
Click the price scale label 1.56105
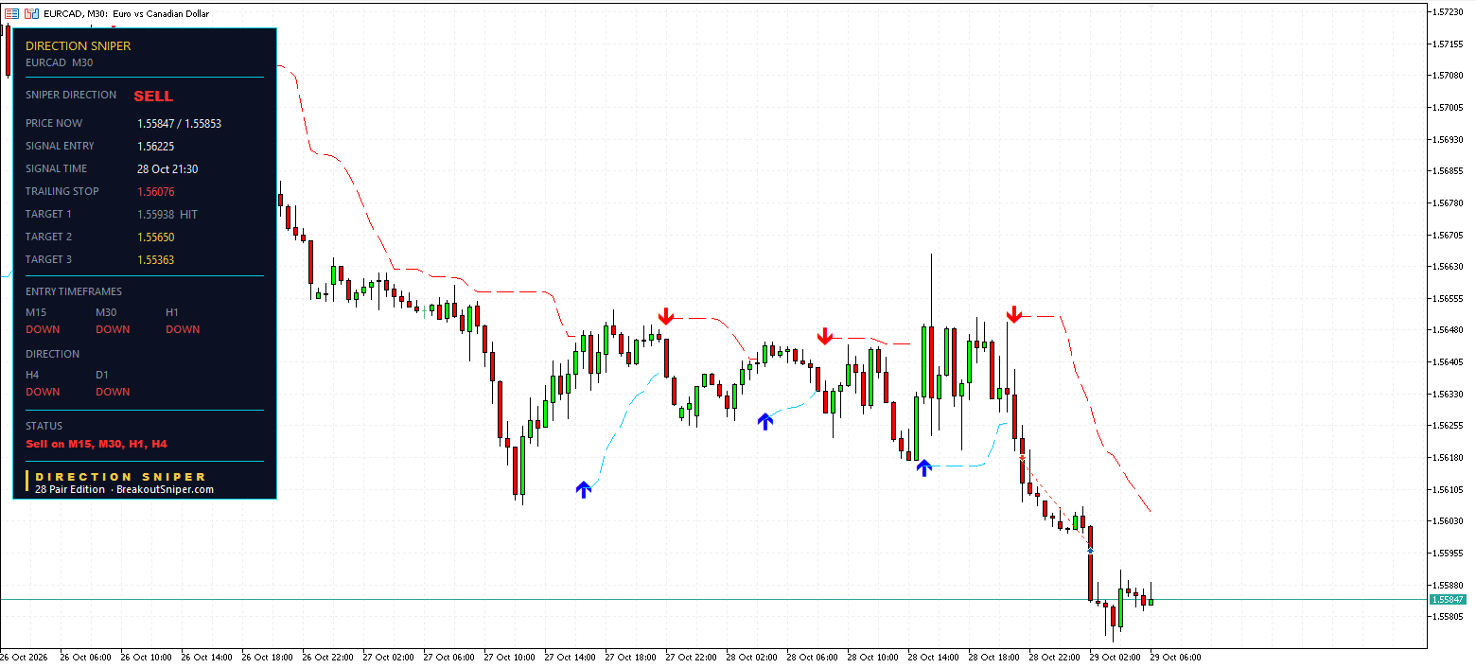[x=1449, y=490]
